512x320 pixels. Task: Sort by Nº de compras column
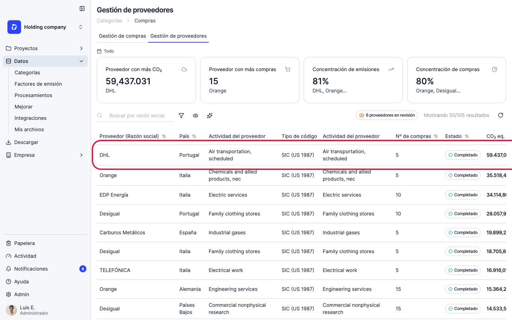[x=417, y=136]
